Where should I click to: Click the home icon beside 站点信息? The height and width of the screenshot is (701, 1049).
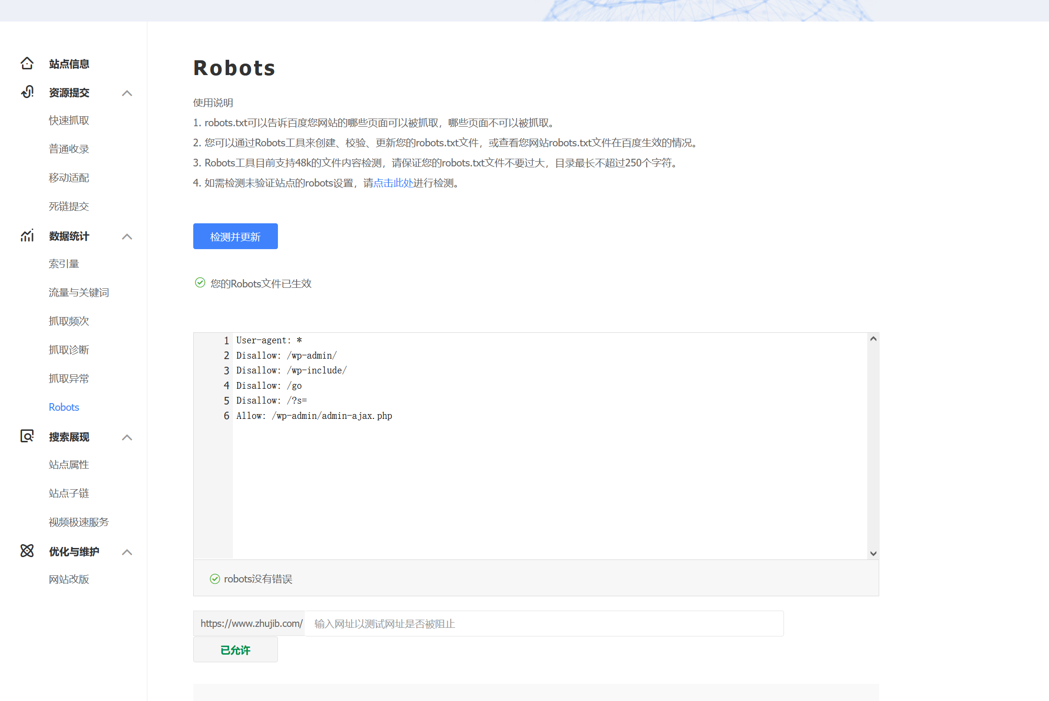[x=27, y=64]
